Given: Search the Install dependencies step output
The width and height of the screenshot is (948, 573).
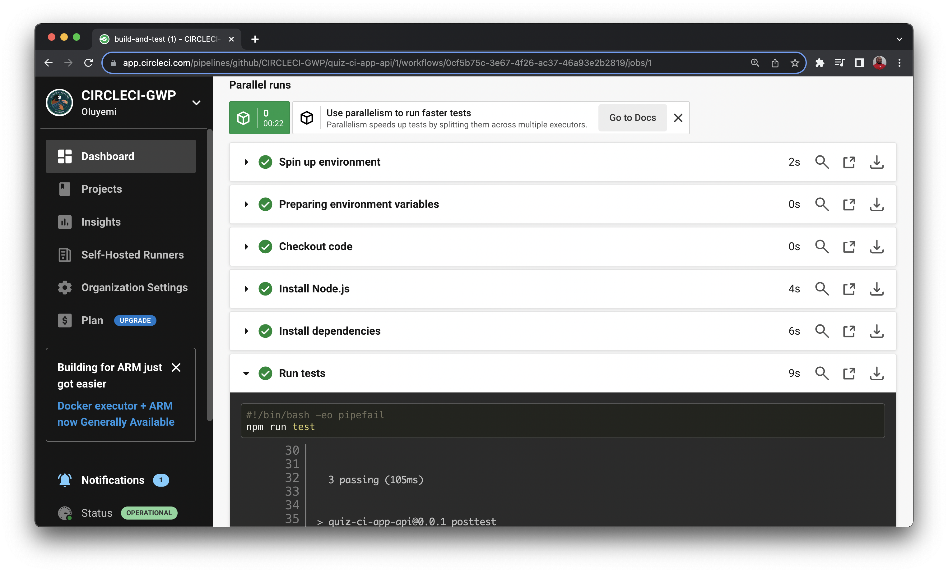Looking at the screenshot, I should click(x=822, y=331).
